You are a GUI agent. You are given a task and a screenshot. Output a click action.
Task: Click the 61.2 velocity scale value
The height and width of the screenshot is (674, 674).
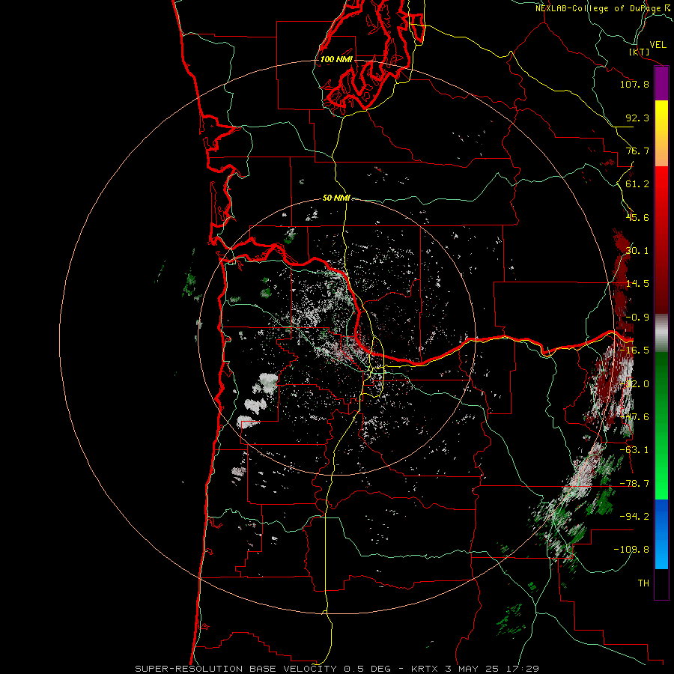coord(637,184)
